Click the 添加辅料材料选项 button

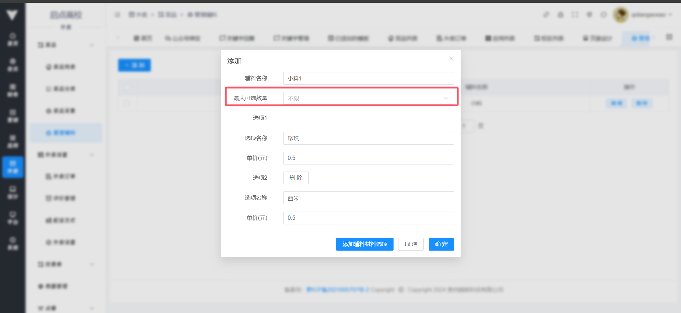364,244
